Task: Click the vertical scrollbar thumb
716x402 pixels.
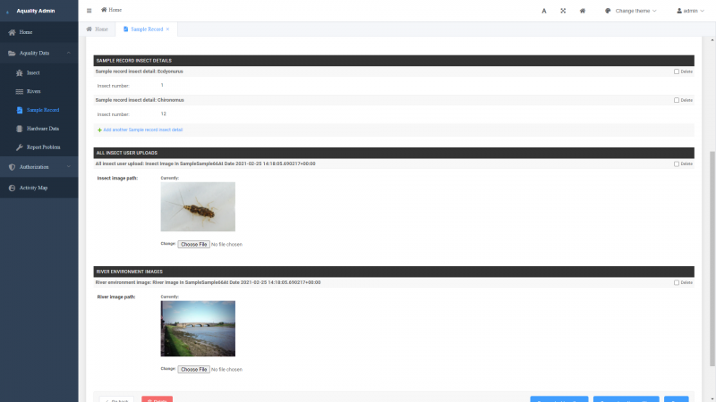Action: click(712, 258)
